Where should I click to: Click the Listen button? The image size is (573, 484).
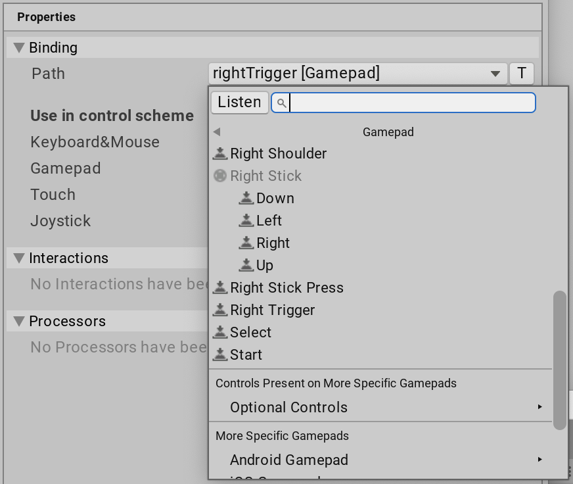(x=239, y=102)
